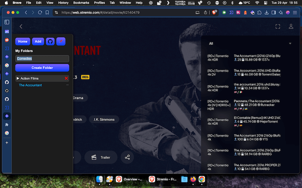Bookmark this page using the bookmark icon
Screen dimensions: 302x188
pos(47,12)
